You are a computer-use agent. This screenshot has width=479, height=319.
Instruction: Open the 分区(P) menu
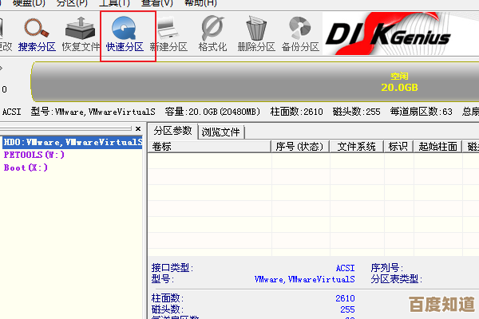click(x=72, y=3)
